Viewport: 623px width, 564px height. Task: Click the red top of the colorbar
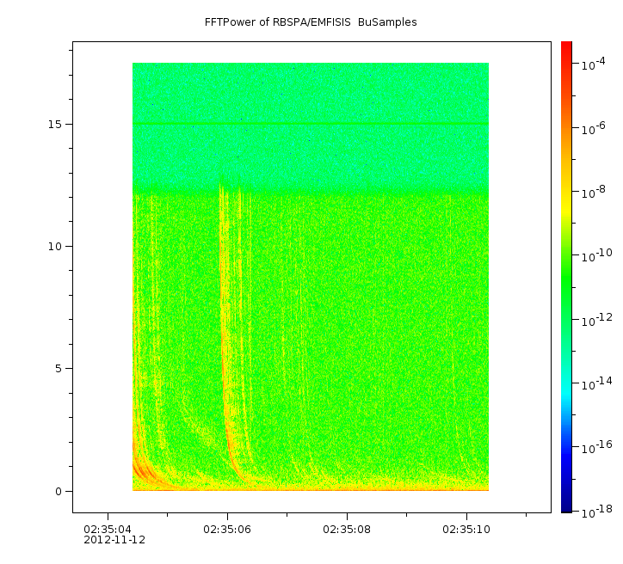(566, 50)
